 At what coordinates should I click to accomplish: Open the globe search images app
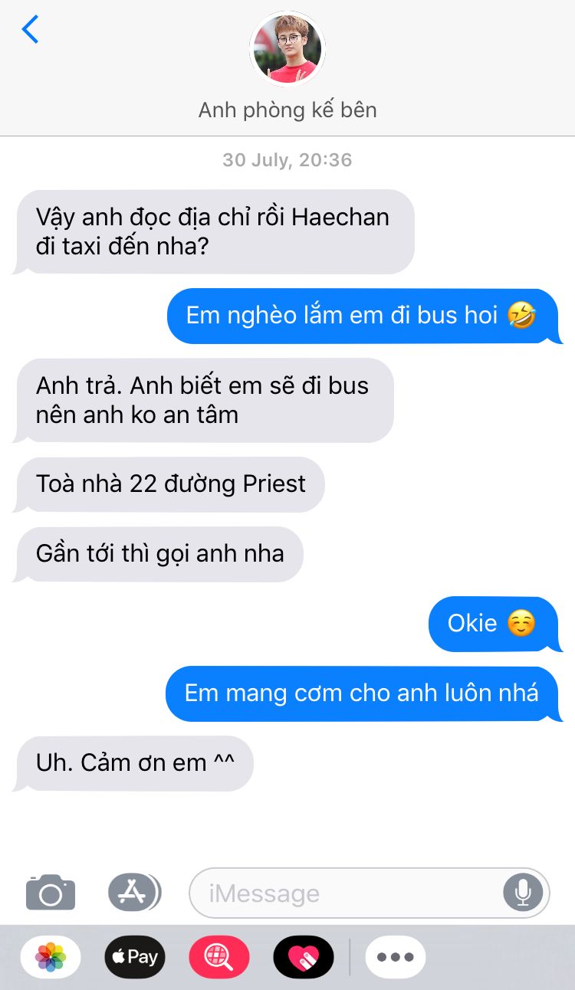[219, 957]
